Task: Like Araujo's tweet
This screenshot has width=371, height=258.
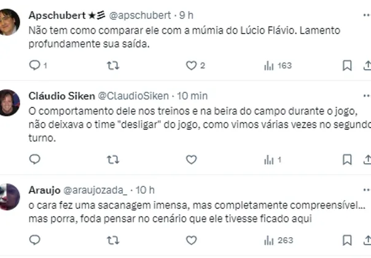Action: coord(191,240)
